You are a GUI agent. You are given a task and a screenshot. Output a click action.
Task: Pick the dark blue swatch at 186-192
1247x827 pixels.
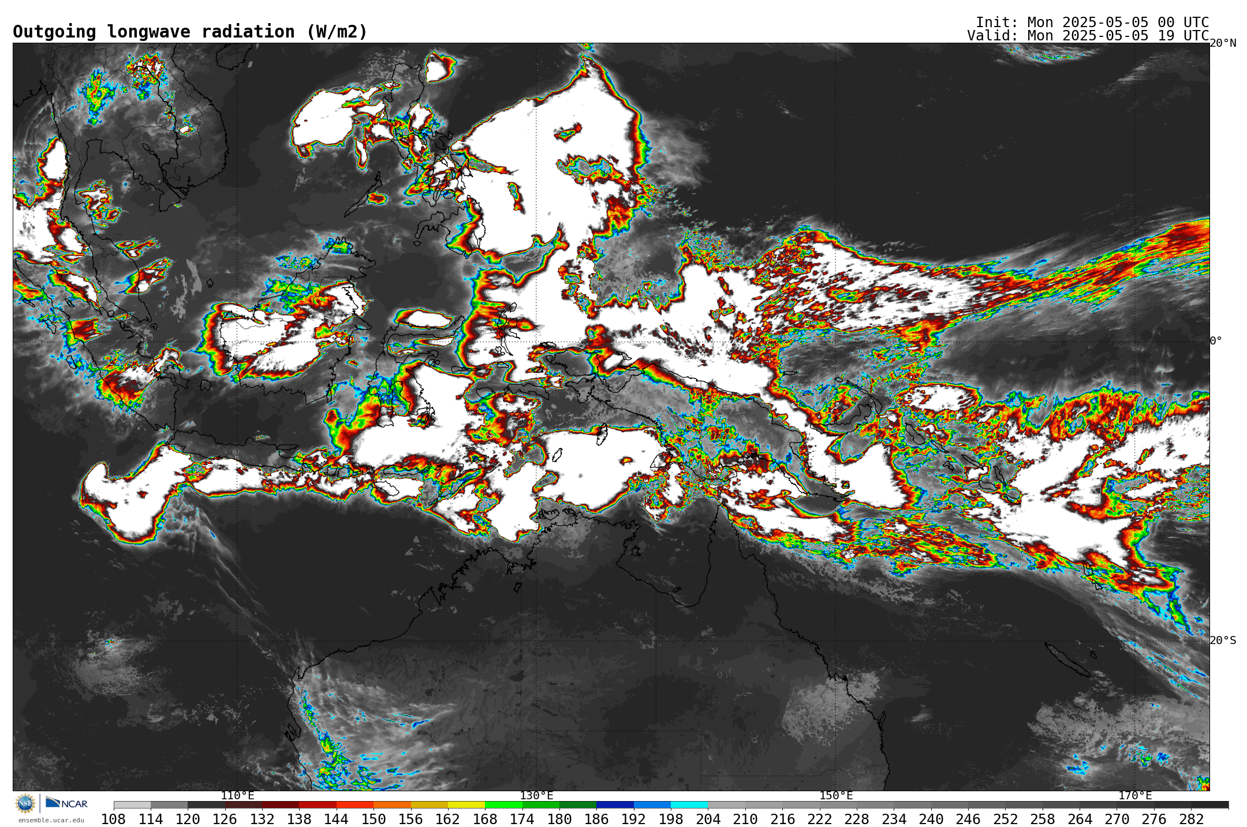pyautogui.click(x=615, y=805)
